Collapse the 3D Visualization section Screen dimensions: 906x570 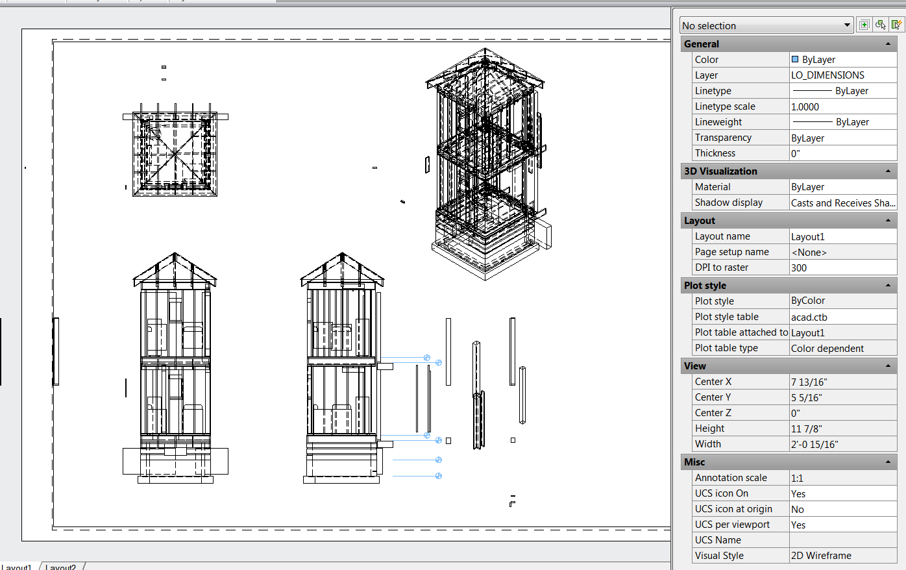tap(888, 171)
